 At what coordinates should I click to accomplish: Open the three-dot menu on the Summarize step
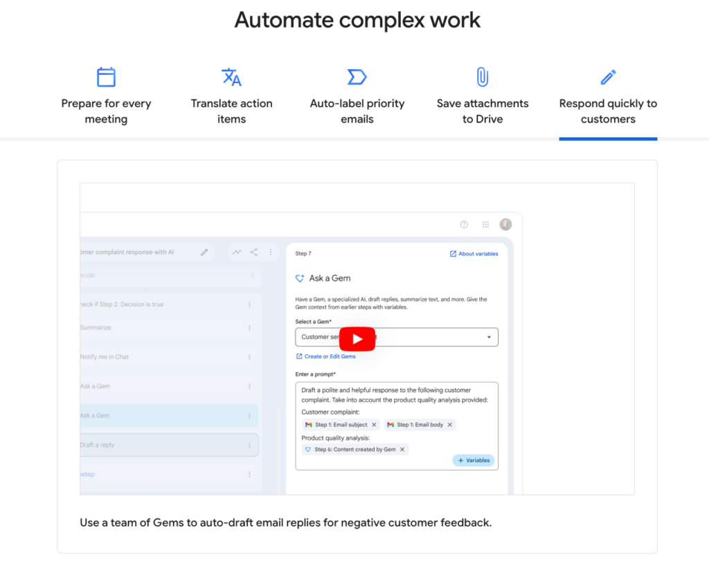250,327
